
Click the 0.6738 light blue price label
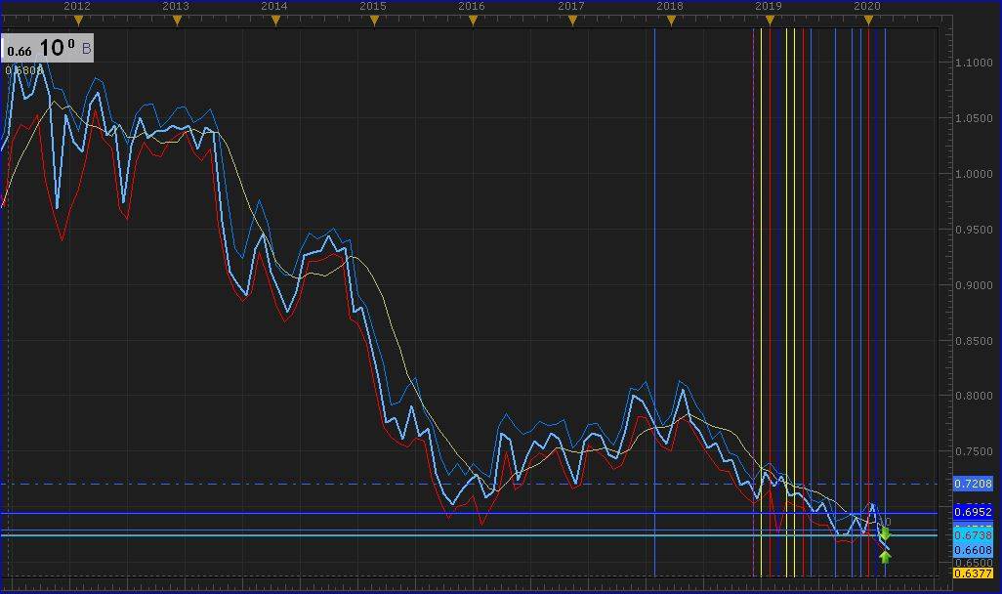coord(973,535)
